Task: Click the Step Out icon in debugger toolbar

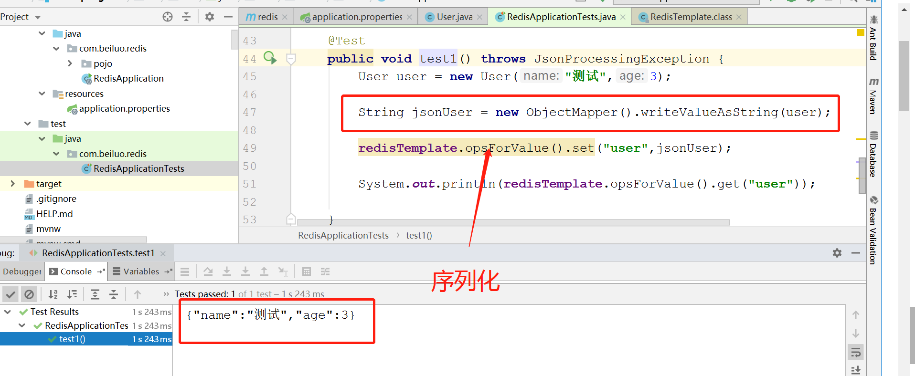Action: [264, 272]
